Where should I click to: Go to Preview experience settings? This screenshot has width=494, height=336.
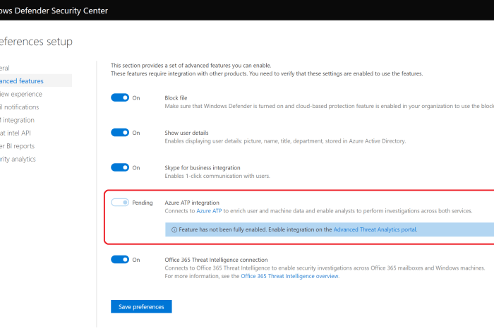click(22, 94)
